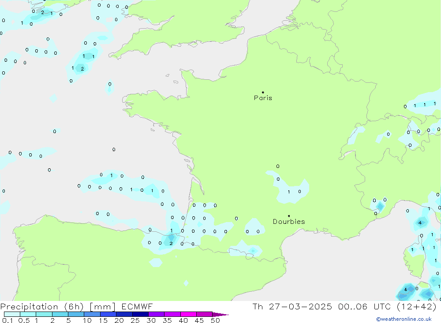The width and height of the screenshot is (441, 323).
Task: Pick the 40–45 mm legend swatch
Action: tap(188, 314)
